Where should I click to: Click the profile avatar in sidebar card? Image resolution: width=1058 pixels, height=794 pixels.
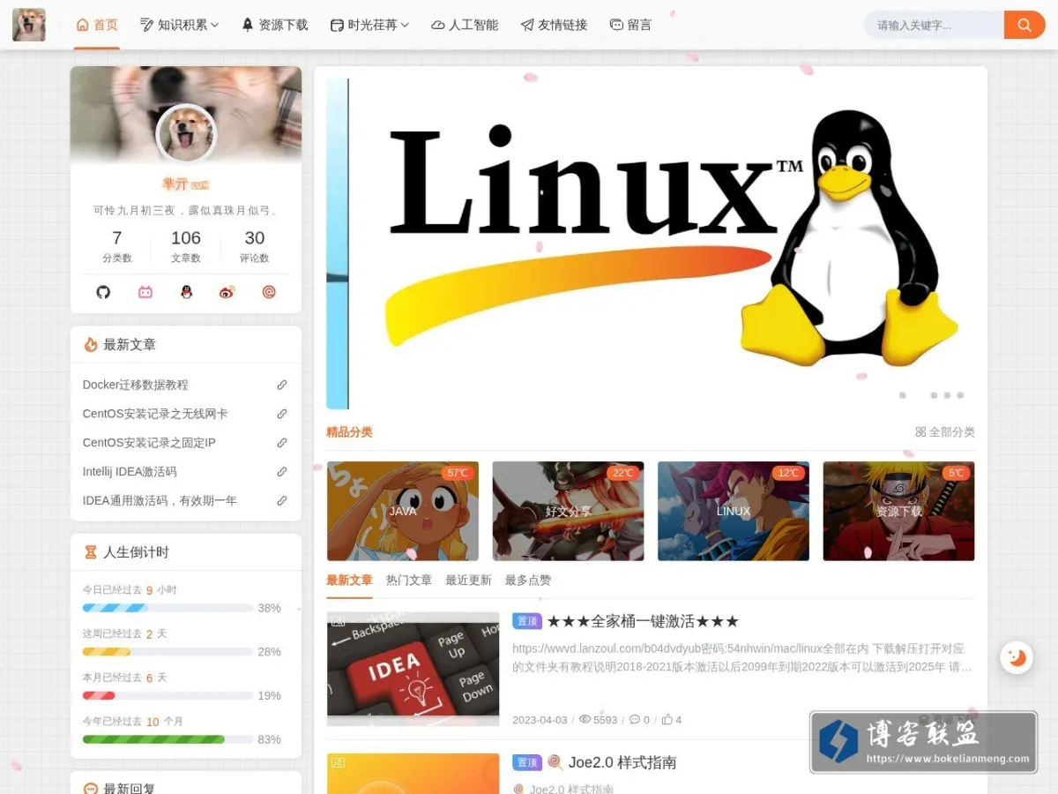[x=186, y=133]
